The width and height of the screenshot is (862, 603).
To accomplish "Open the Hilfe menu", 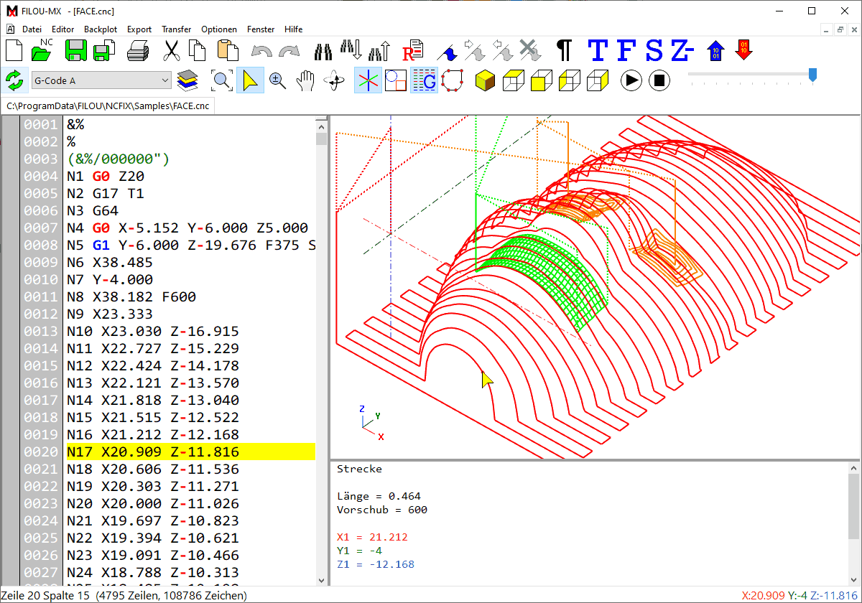I will (x=294, y=29).
